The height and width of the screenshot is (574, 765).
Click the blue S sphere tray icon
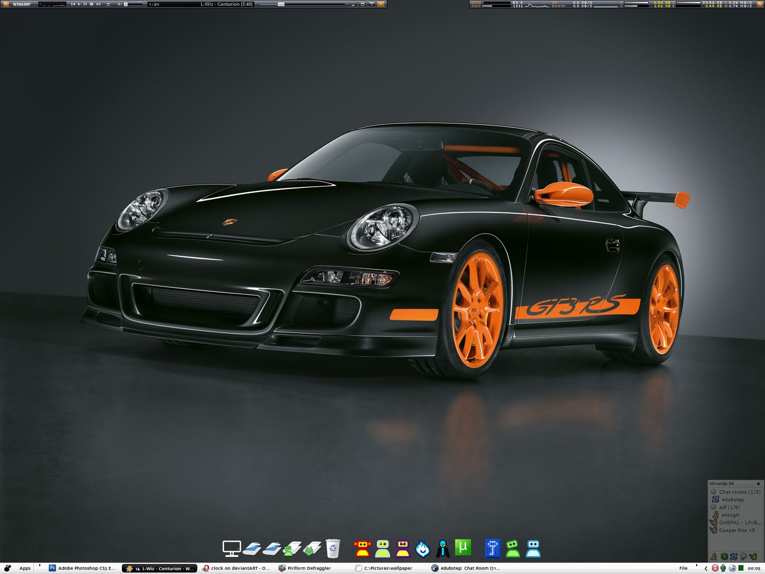(732, 568)
